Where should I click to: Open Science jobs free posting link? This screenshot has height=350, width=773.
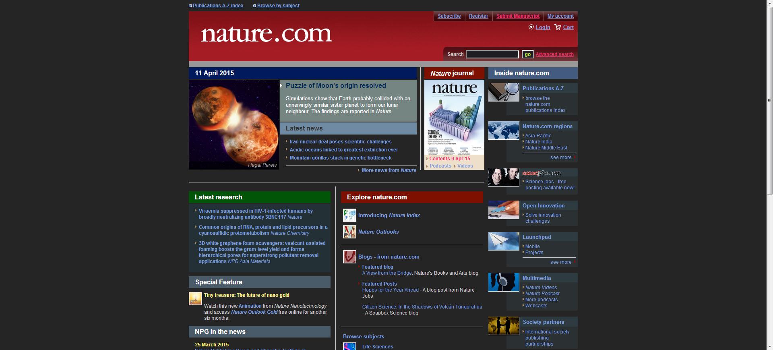coord(550,184)
